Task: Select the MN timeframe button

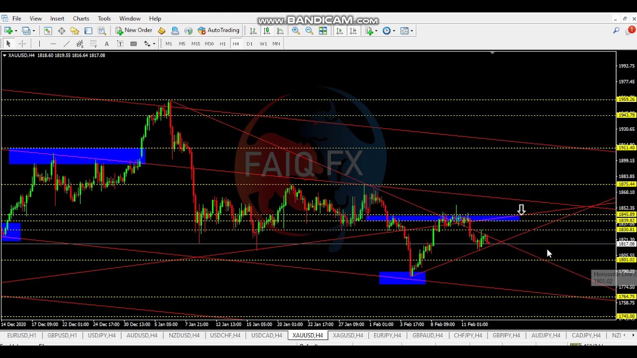Action: (276, 44)
